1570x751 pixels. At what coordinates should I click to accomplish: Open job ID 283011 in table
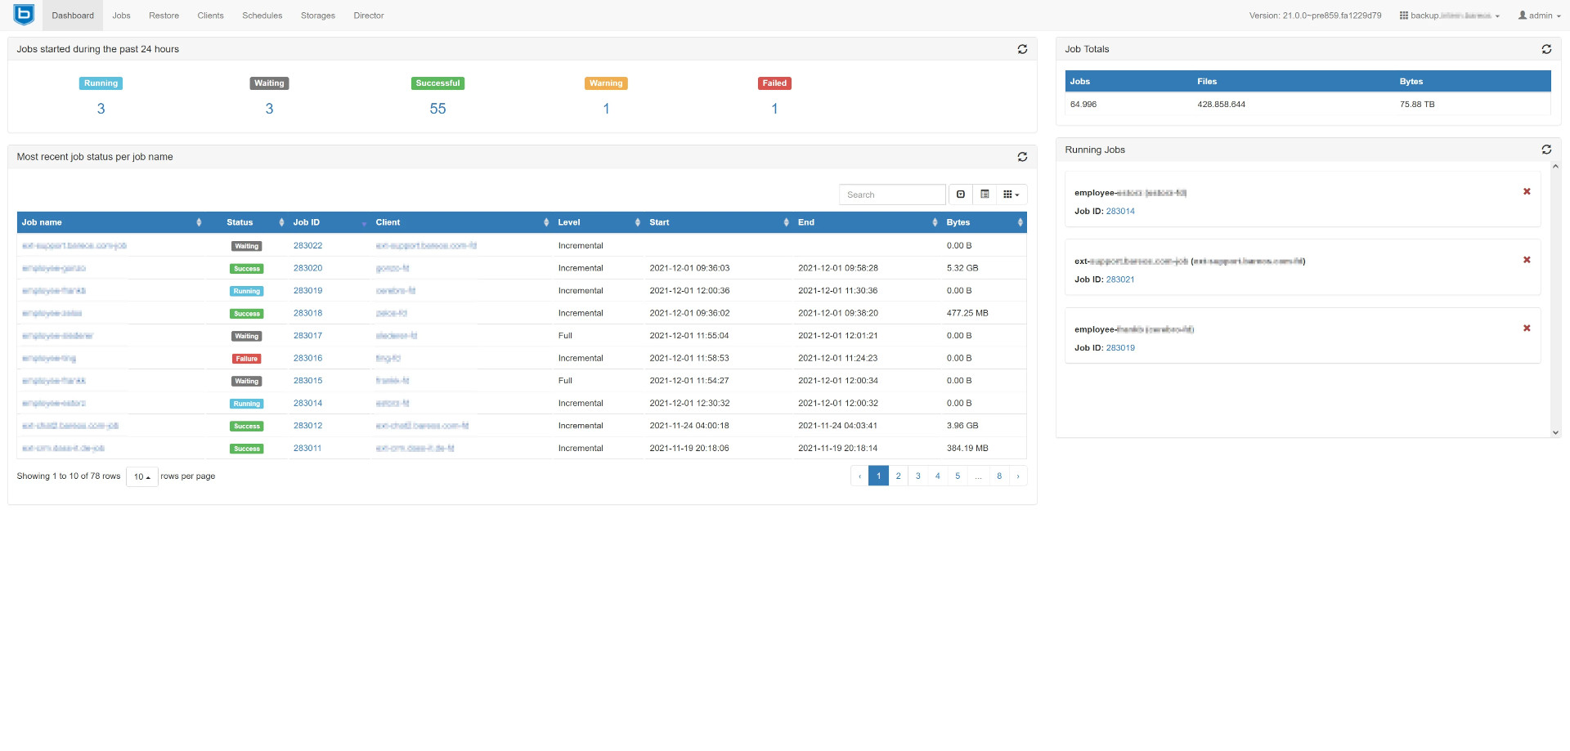tap(307, 448)
